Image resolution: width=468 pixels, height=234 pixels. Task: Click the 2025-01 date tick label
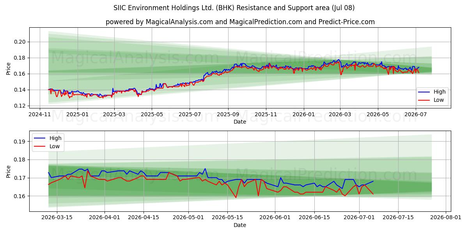click(77, 115)
